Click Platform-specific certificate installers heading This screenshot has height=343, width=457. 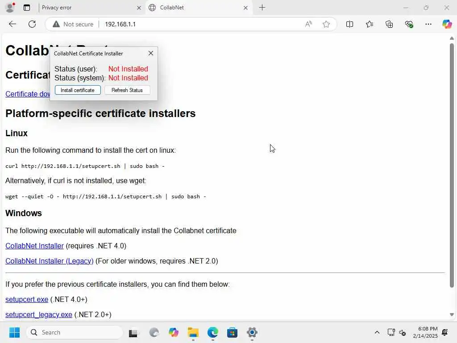[x=100, y=113]
